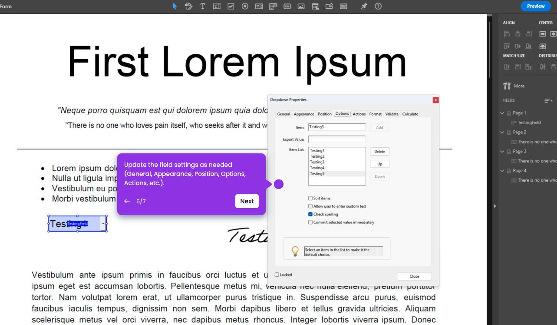Screen dimensions: 557x325
Task: Enable Commit selected value immediately
Action: [x=310, y=222]
